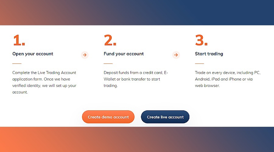Click the paragraph about completing the application form
The image size is (274, 152).
[44, 82]
